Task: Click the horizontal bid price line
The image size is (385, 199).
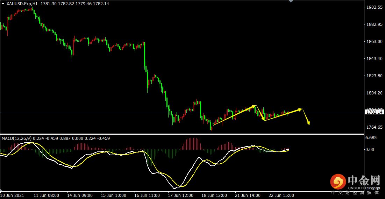Action: (182, 112)
